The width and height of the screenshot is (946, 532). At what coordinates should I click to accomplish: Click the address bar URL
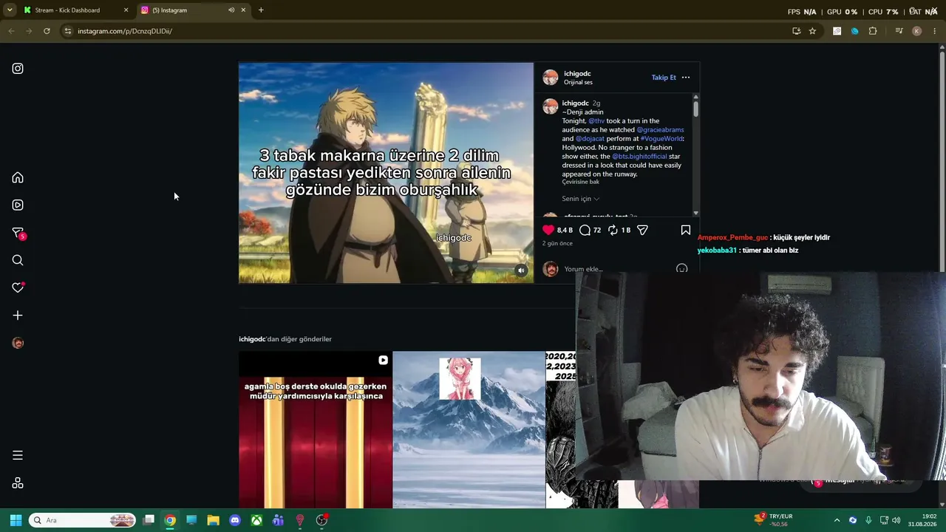(125, 31)
